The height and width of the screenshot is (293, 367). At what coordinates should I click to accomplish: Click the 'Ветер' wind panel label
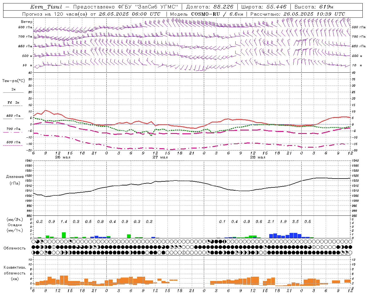click(x=27, y=22)
